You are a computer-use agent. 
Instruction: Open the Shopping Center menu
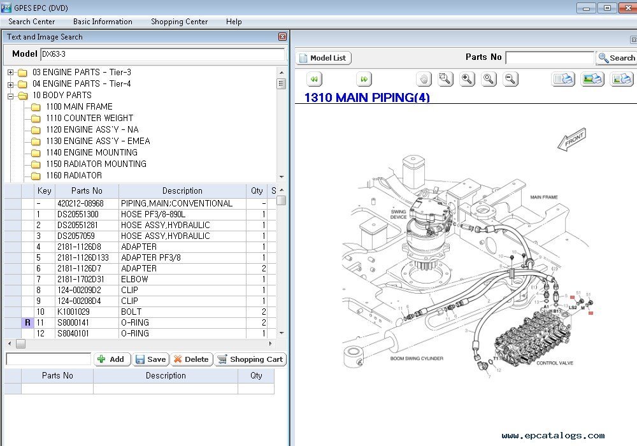(179, 22)
